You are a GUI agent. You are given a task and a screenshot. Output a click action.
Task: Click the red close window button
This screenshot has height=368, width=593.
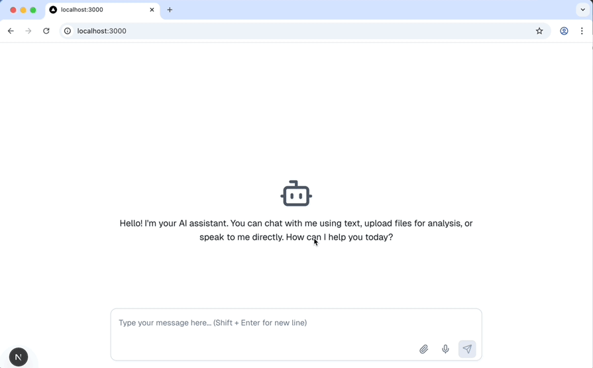click(x=13, y=10)
